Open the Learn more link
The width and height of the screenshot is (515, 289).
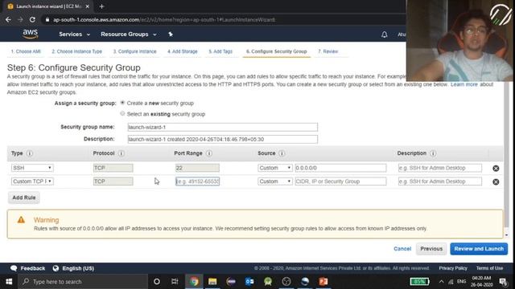(x=463, y=84)
